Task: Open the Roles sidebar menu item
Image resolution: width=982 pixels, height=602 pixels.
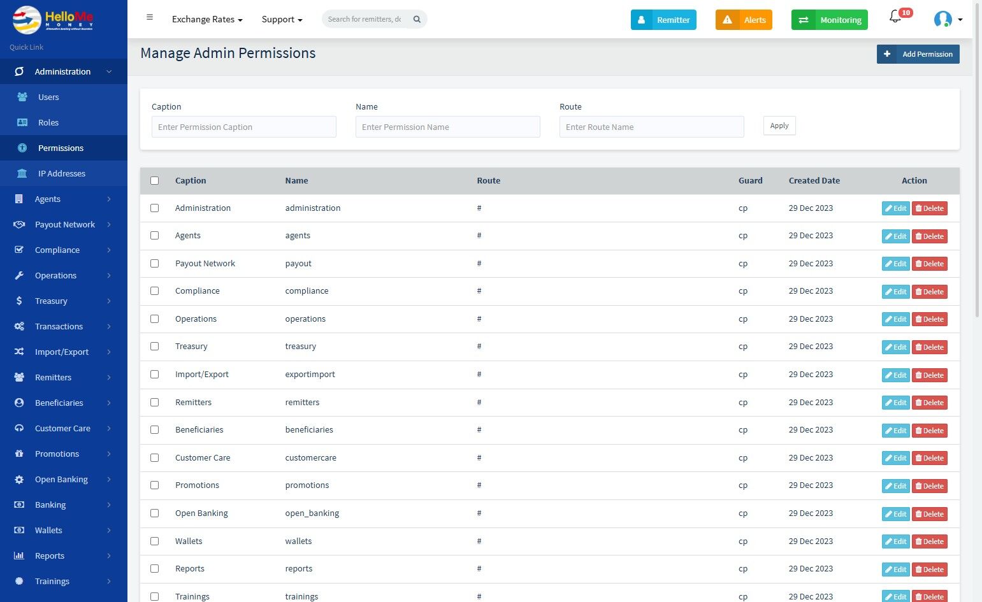Action: click(x=64, y=122)
